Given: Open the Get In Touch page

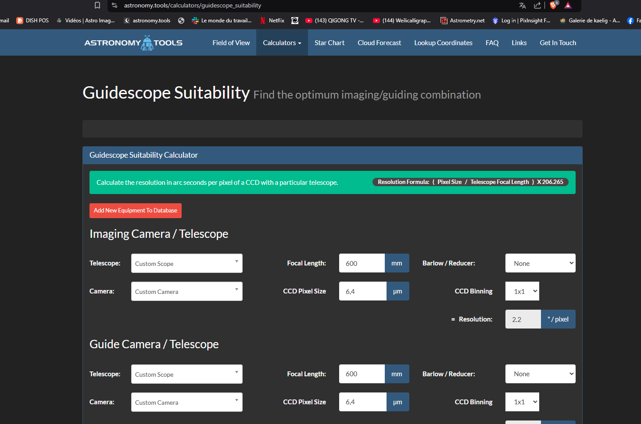Looking at the screenshot, I should coord(558,43).
